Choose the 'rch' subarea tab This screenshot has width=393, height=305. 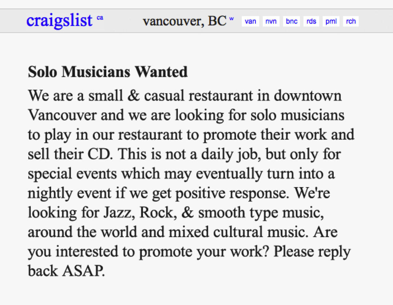(351, 21)
